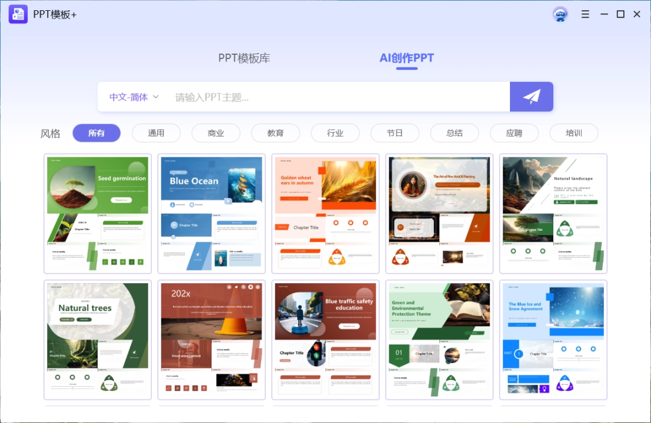This screenshot has width=651, height=423.
Task: Open the Seed germination template
Action: (97, 213)
